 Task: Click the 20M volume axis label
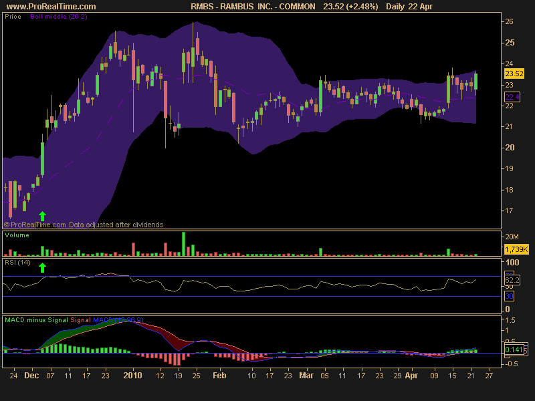(x=512, y=237)
